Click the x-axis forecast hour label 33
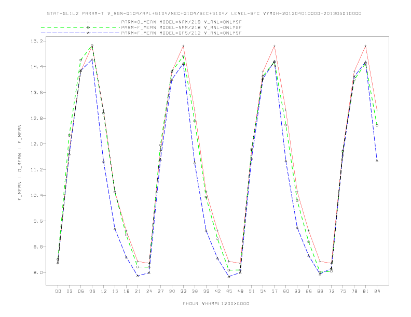 pos(183,291)
